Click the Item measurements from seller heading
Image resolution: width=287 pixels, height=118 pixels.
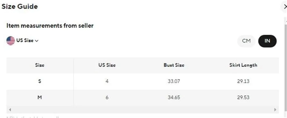50,26
